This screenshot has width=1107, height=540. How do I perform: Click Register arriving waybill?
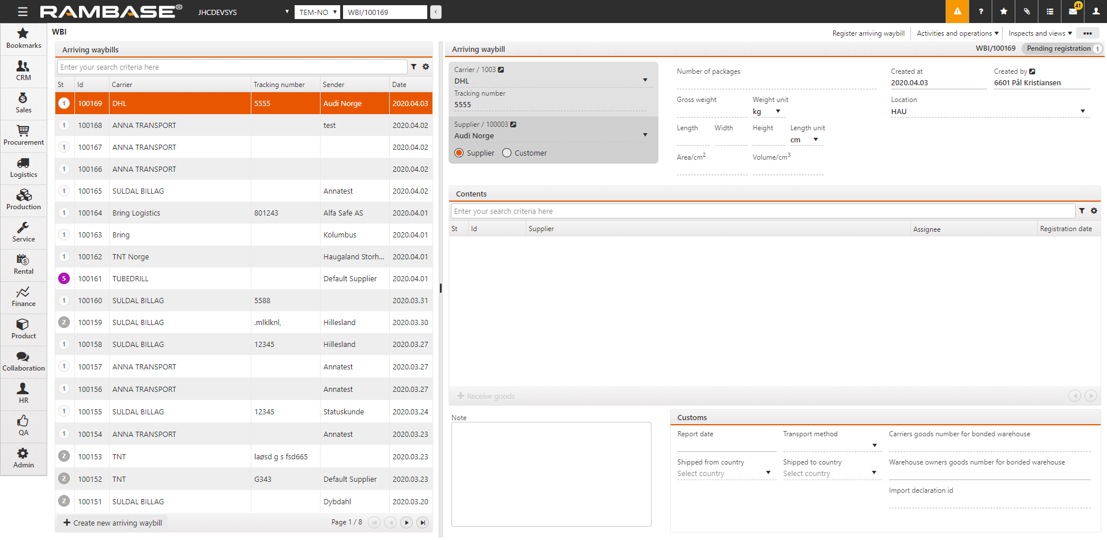click(868, 33)
